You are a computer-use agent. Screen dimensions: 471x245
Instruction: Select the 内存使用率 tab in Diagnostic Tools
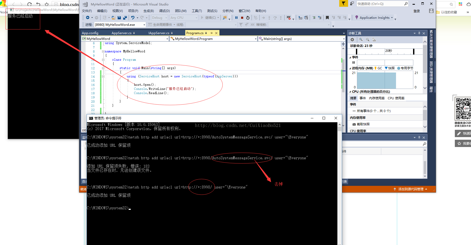pyautogui.click(x=377, y=98)
